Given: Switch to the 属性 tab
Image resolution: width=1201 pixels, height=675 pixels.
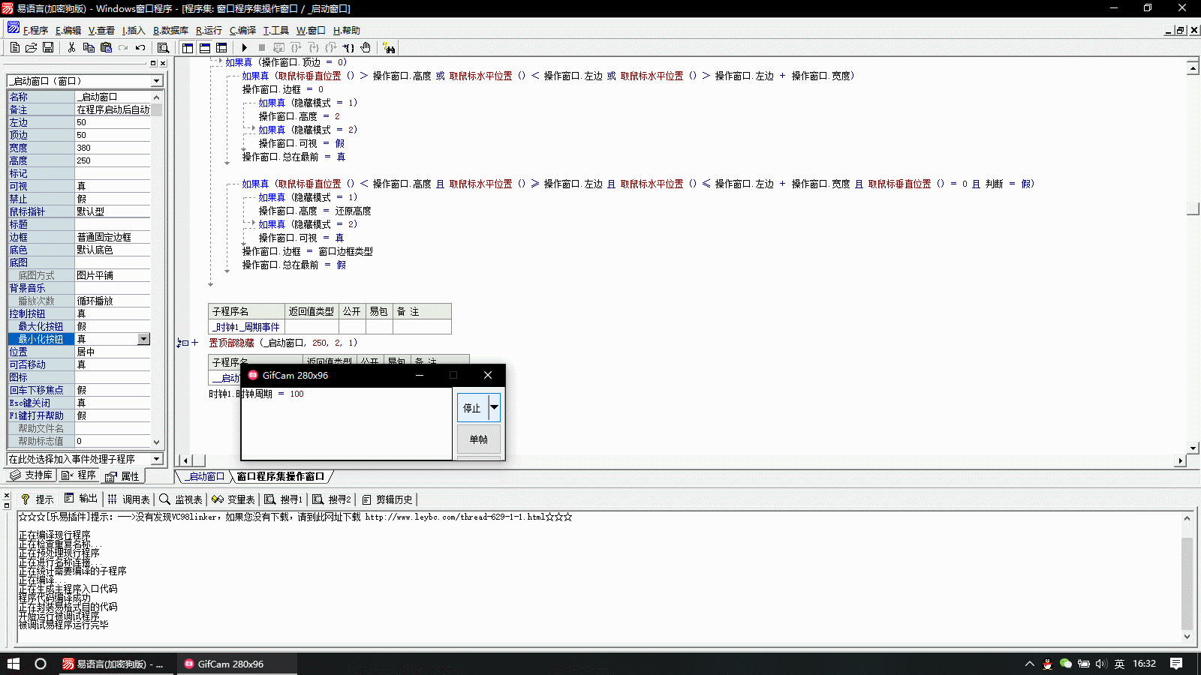Looking at the screenshot, I should pyautogui.click(x=122, y=476).
